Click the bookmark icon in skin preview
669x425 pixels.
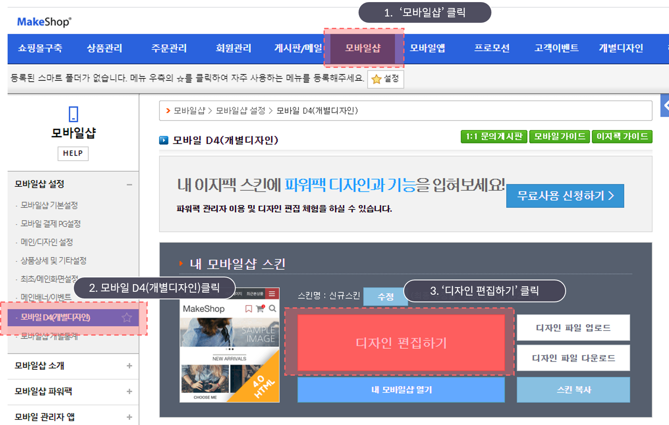[x=248, y=309]
